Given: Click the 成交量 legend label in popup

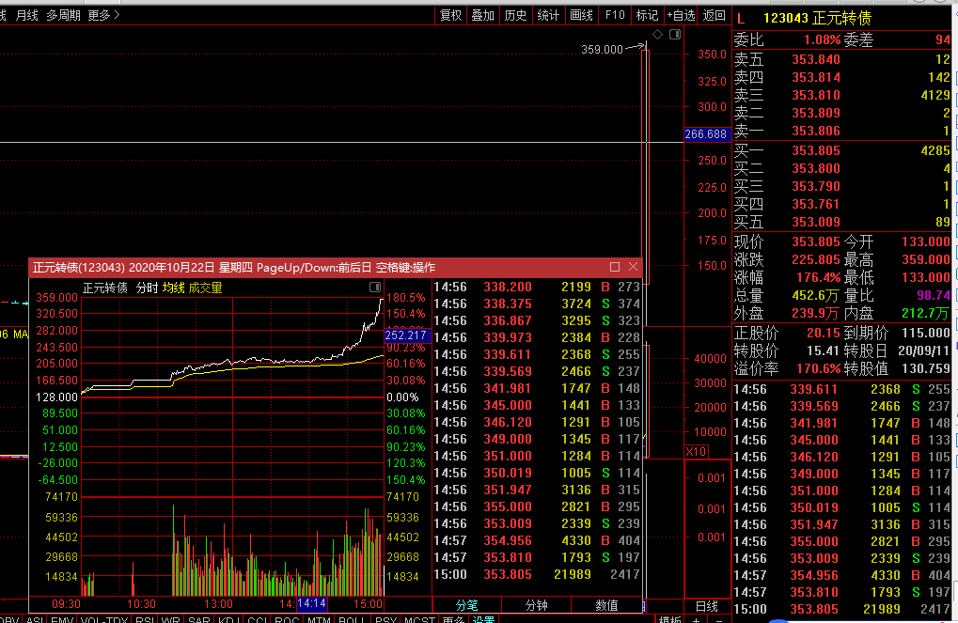Looking at the screenshot, I should [205, 288].
